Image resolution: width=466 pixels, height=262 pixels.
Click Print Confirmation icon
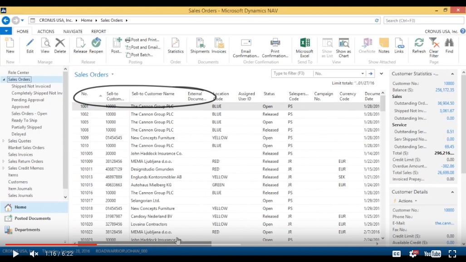tap(275, 44)
